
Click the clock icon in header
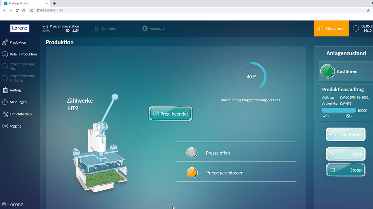pos(356,29)
